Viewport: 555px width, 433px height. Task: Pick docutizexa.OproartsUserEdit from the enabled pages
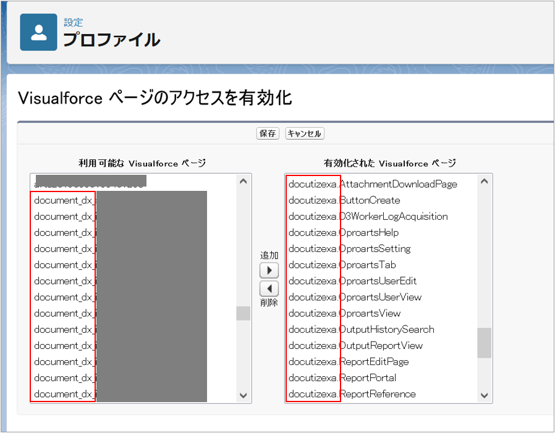click(352, 281)
